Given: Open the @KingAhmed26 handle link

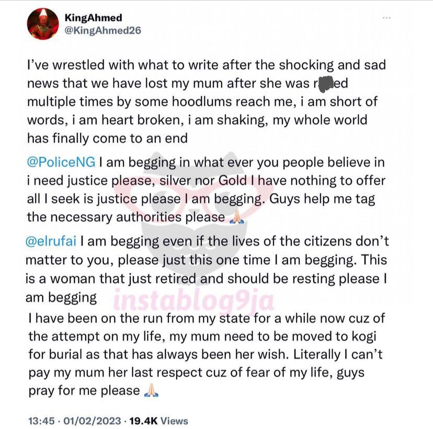Looking at the screenshot, I should click(x=102, y=30).
